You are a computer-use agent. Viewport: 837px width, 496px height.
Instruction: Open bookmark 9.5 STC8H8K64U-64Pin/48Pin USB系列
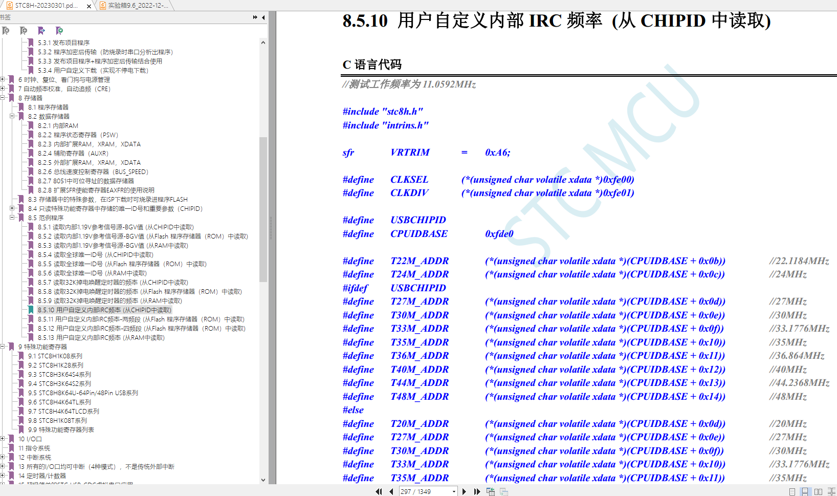(x=83, y=393)
